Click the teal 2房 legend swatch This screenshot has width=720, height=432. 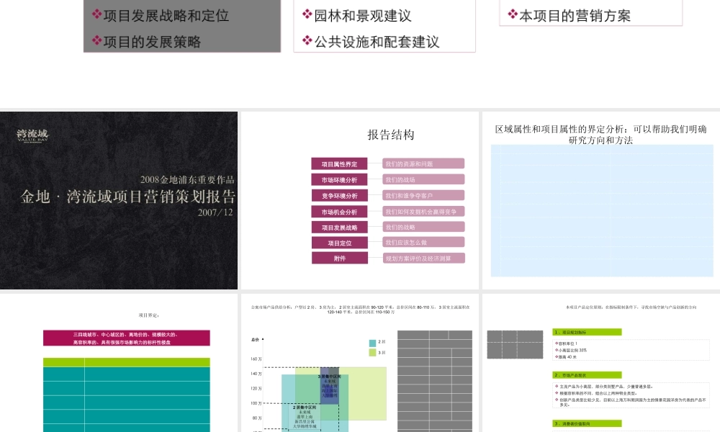[x=372, y=343]
